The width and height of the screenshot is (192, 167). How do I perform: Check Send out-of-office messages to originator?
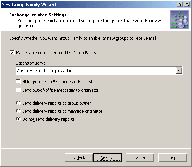(x=18, y=90)
